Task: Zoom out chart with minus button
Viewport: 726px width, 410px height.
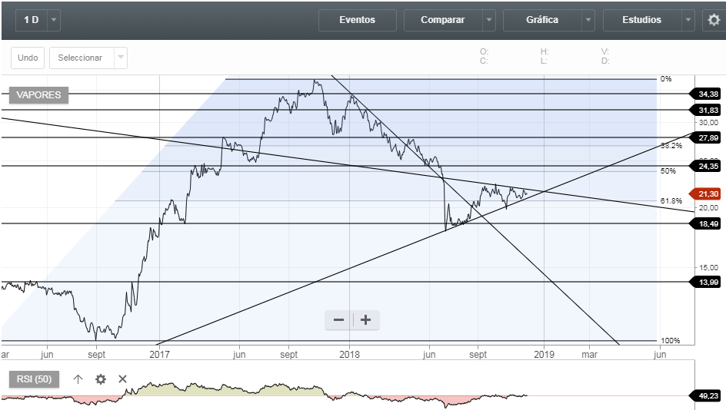Action: click(339, 320)
